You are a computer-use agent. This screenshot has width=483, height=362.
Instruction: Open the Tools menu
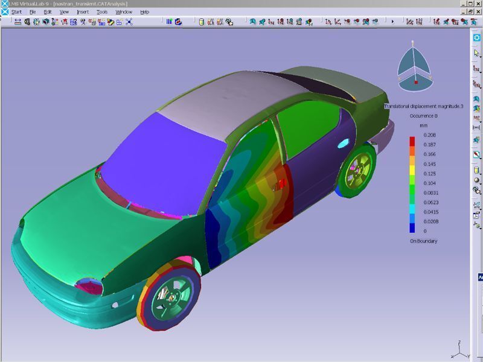tap(100, 11)
